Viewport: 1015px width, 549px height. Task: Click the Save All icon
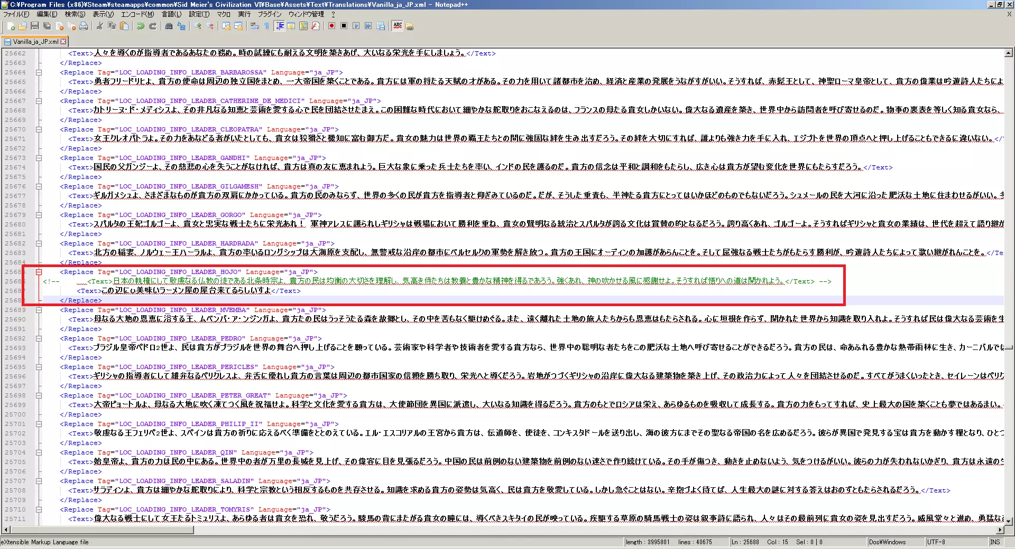tap(47, 26)
